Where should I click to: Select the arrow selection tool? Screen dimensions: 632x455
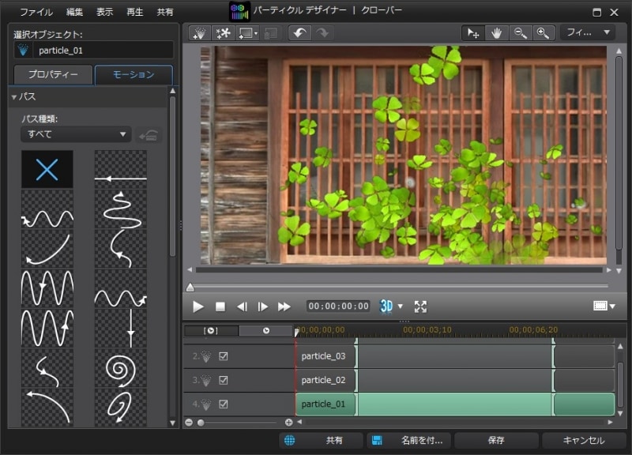pos(473,33)
